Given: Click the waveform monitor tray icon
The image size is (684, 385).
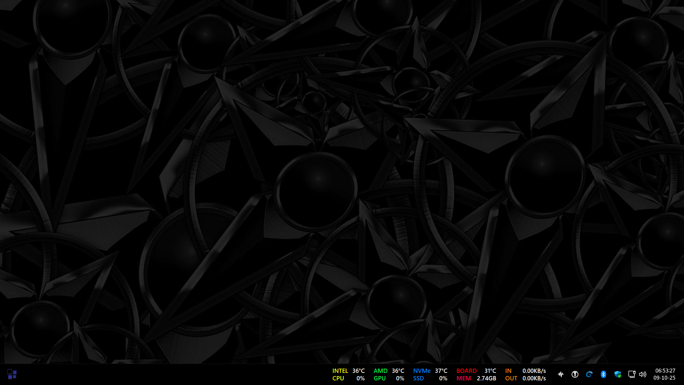Looking at the screenshot, I should pos(561,374).
